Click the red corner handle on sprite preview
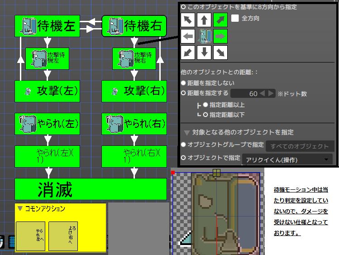 (x=173, y=173)
